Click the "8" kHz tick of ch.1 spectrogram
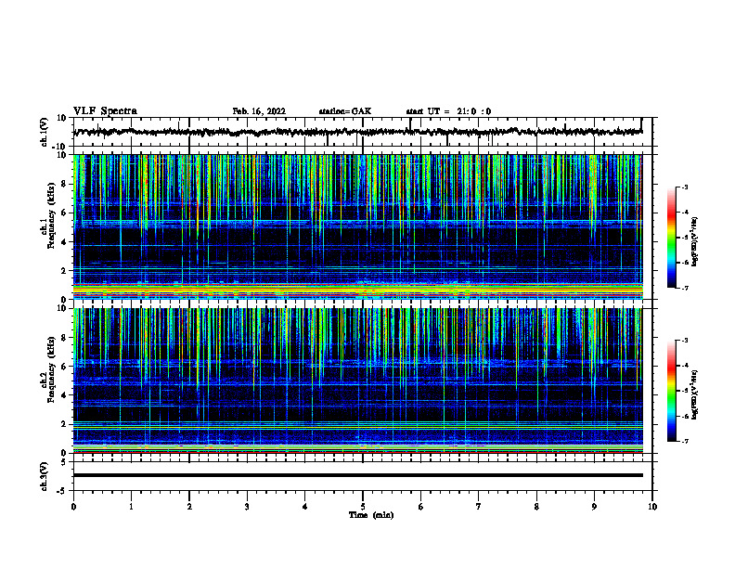The width and height of the screenshot is (735, 568). coord(64,184)
